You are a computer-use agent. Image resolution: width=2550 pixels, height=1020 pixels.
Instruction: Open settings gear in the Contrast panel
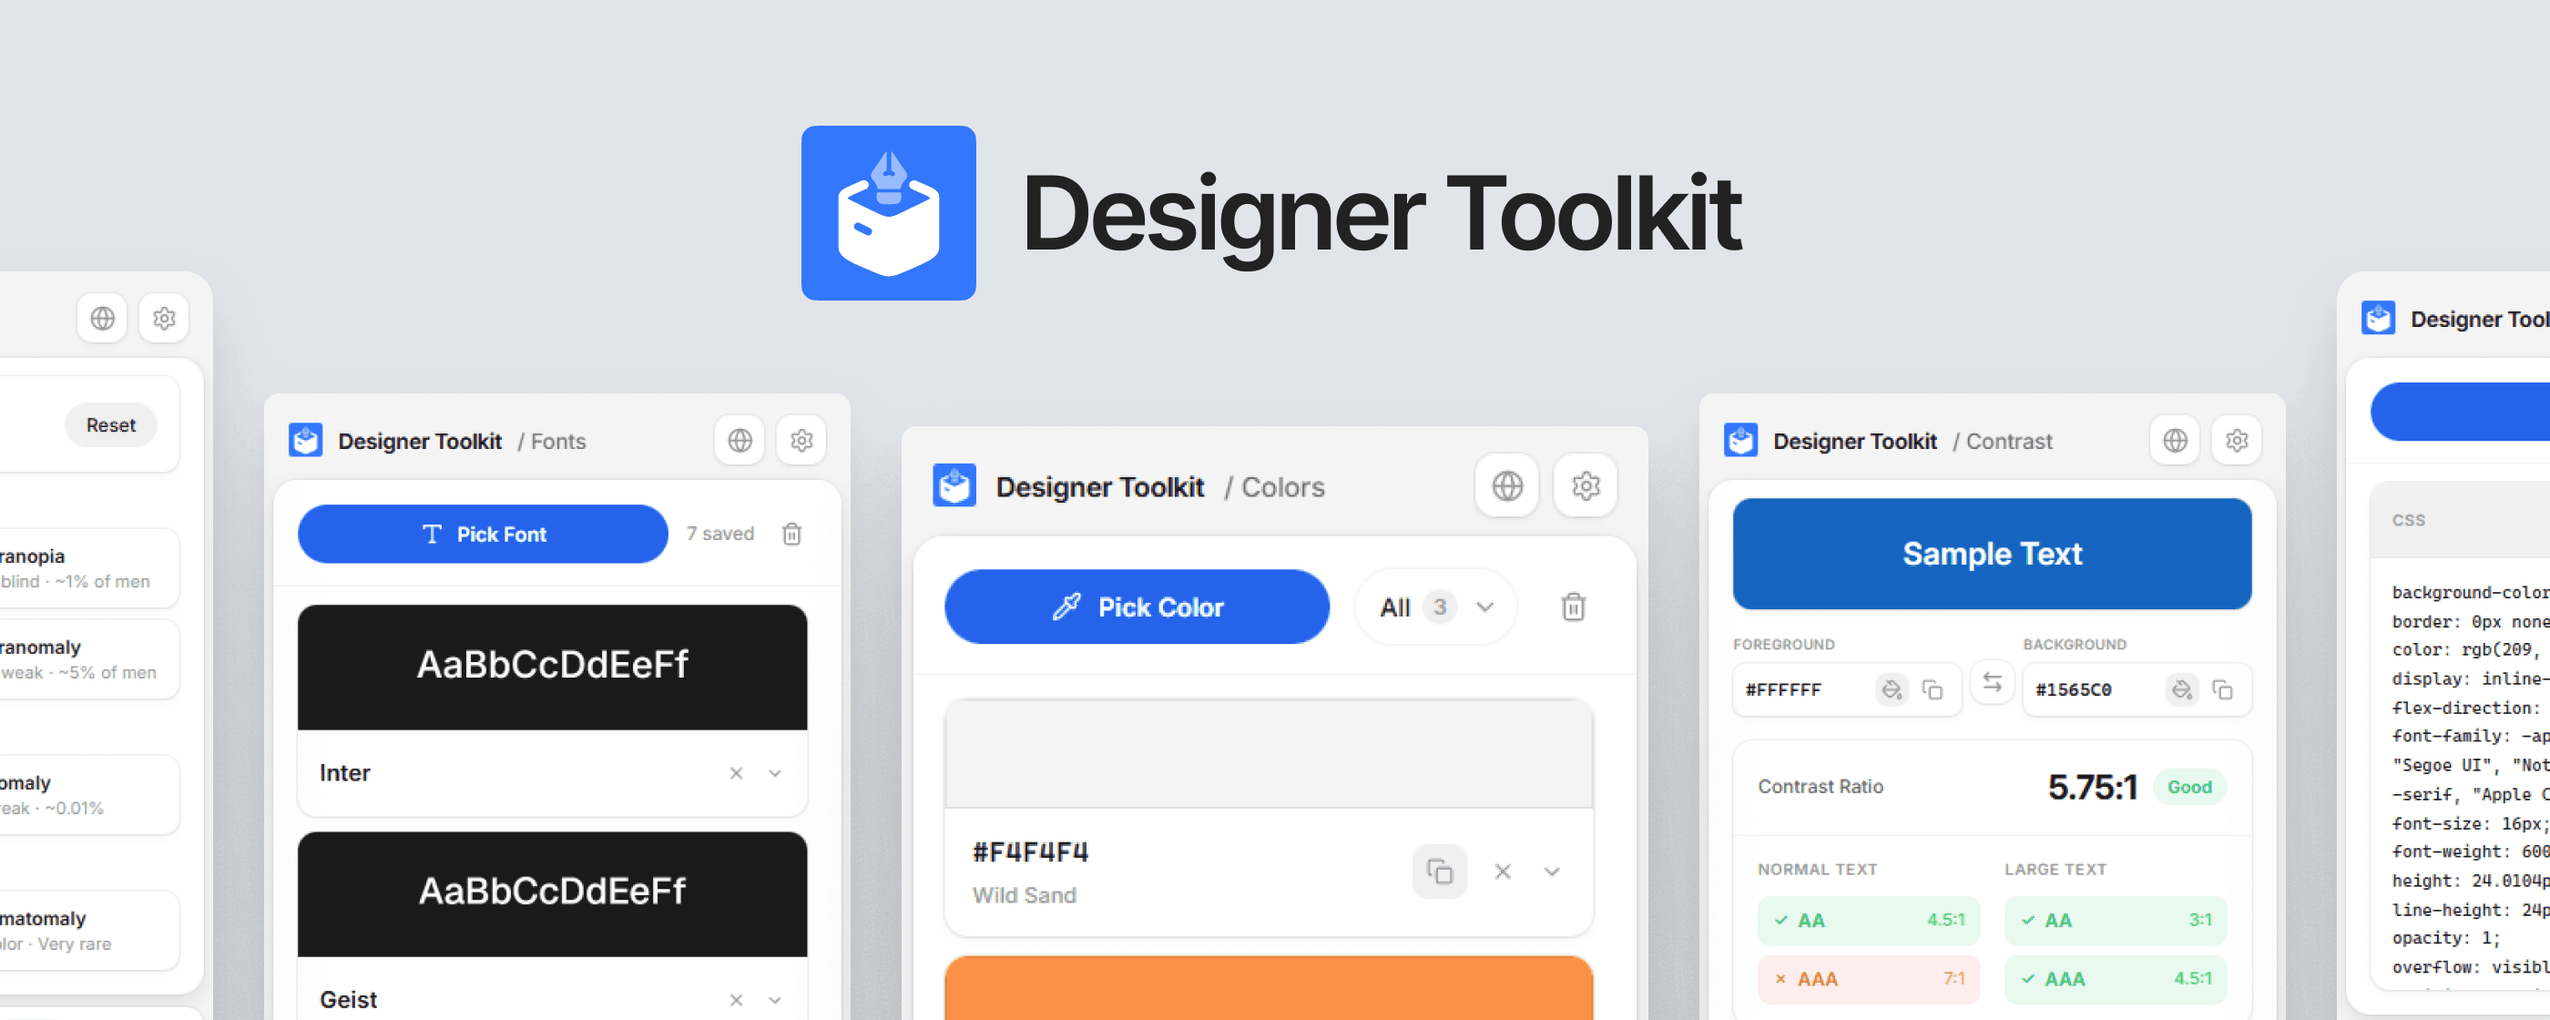[2236, 440]
